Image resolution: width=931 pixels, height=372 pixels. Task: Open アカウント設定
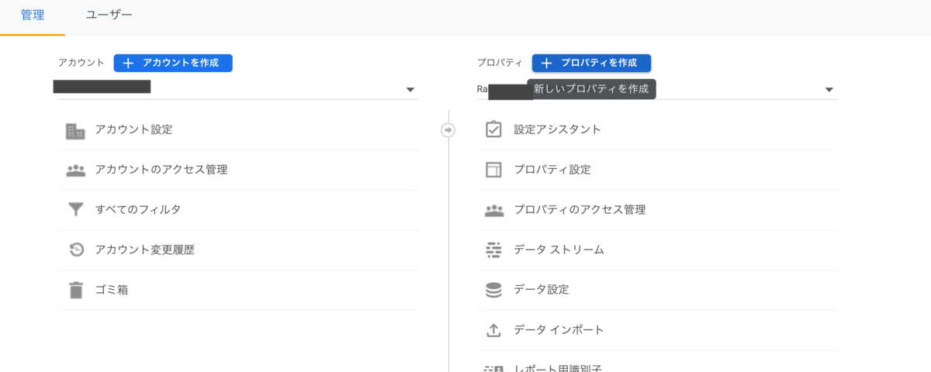click(238, 130)
